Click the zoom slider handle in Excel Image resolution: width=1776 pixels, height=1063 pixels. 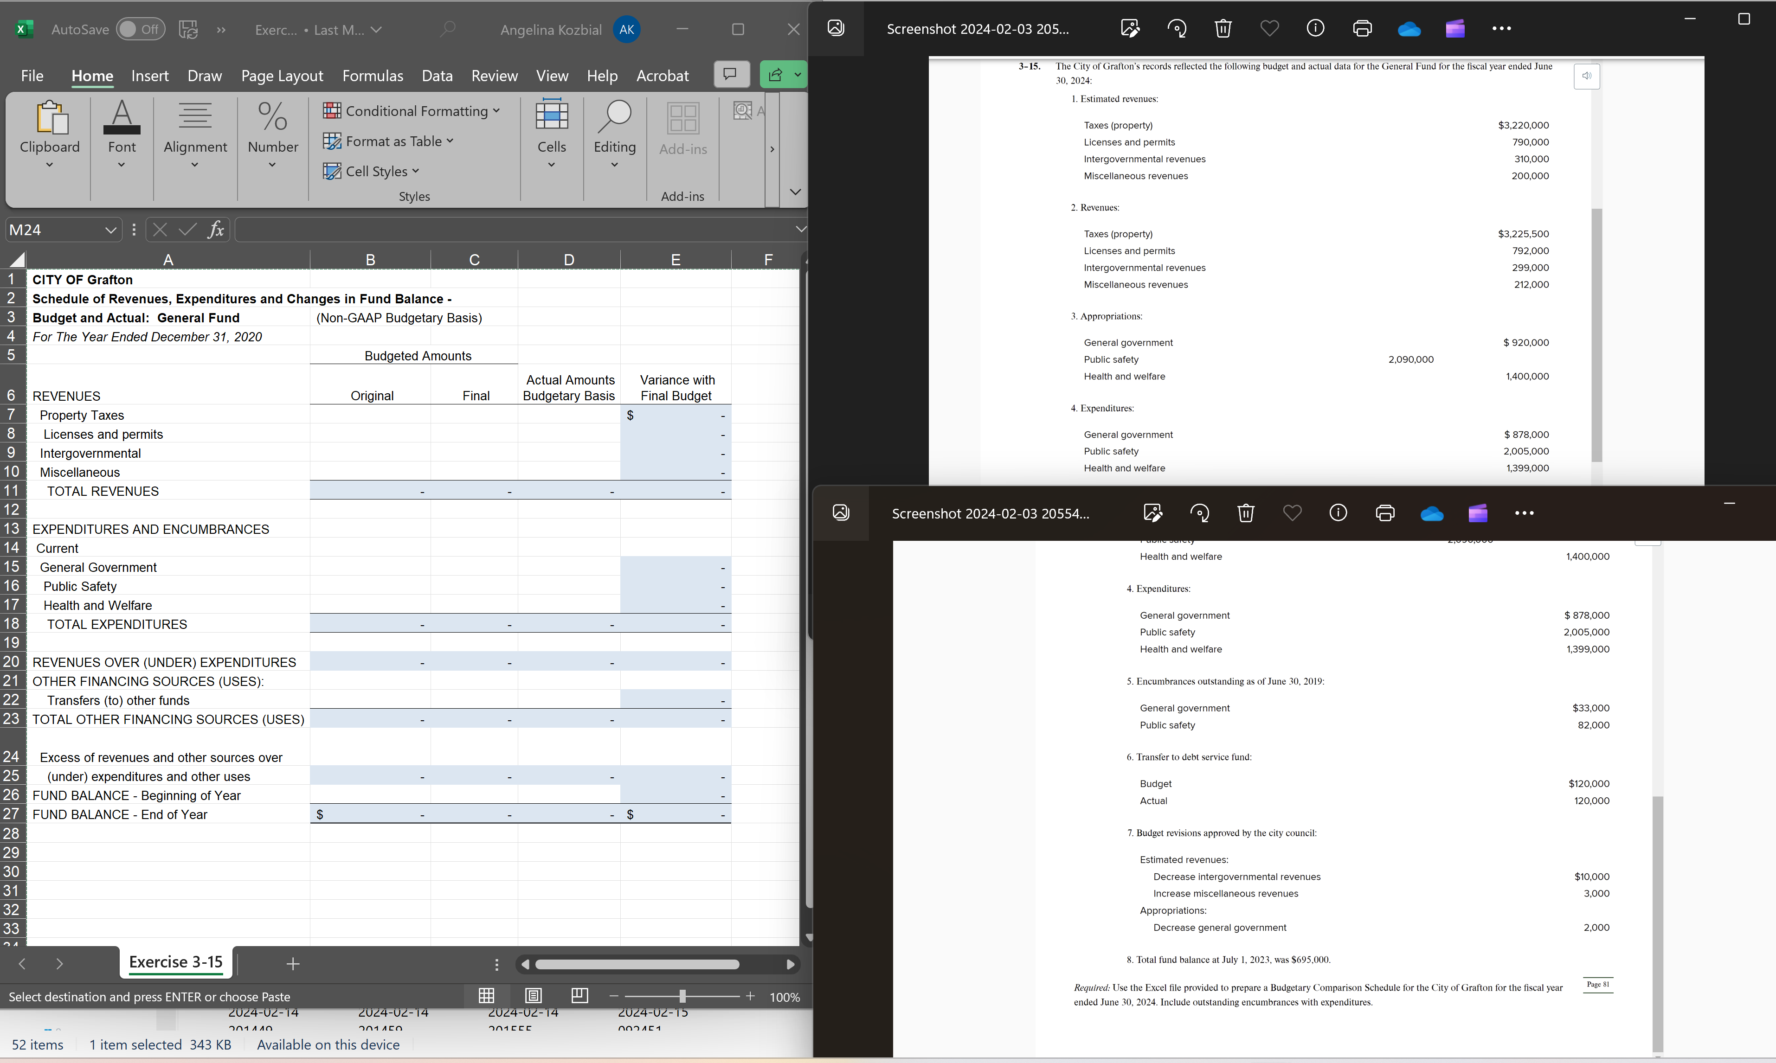coord(682,996)
